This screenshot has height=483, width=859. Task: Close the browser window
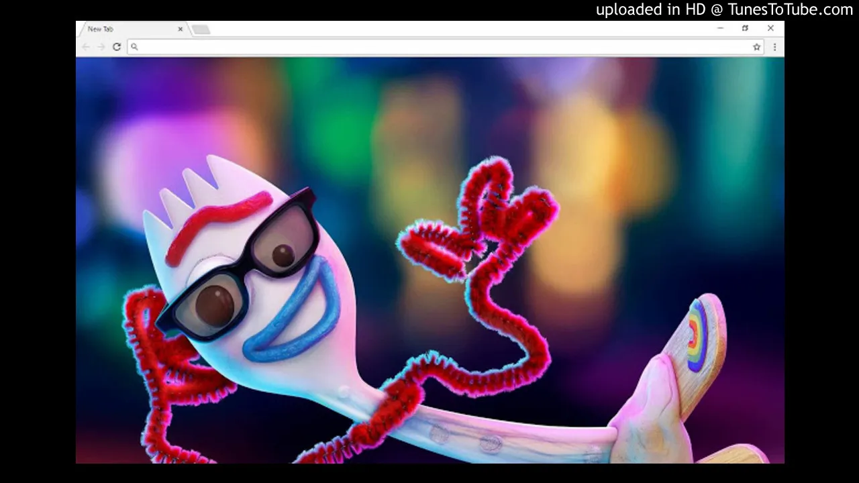point(770,28)
